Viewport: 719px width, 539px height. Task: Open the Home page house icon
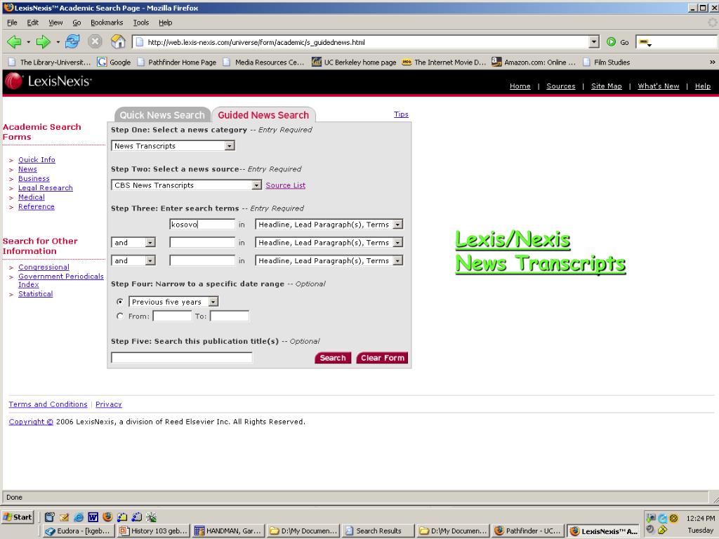(118, 41)
